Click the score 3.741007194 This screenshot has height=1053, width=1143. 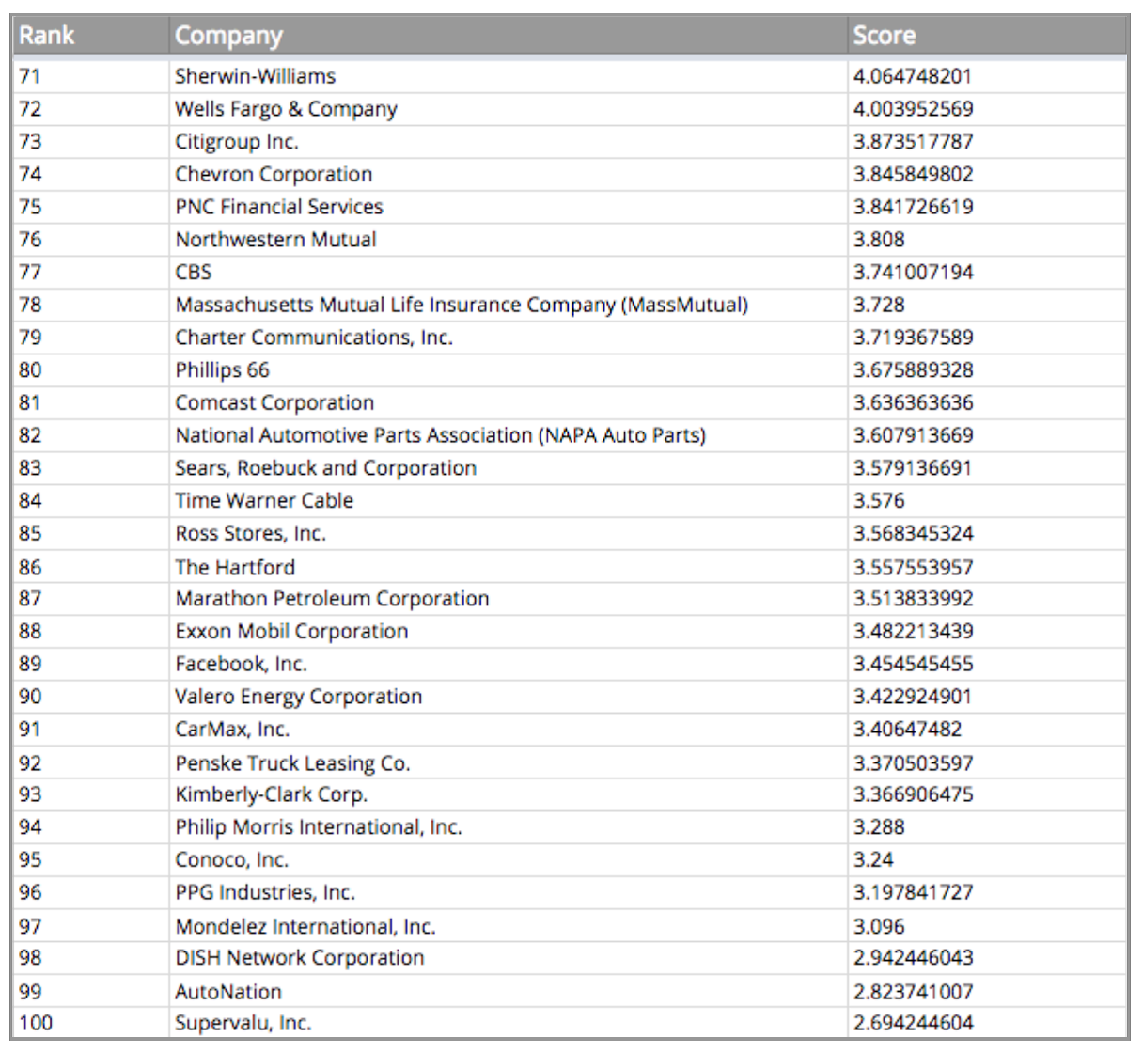[913, 272]
